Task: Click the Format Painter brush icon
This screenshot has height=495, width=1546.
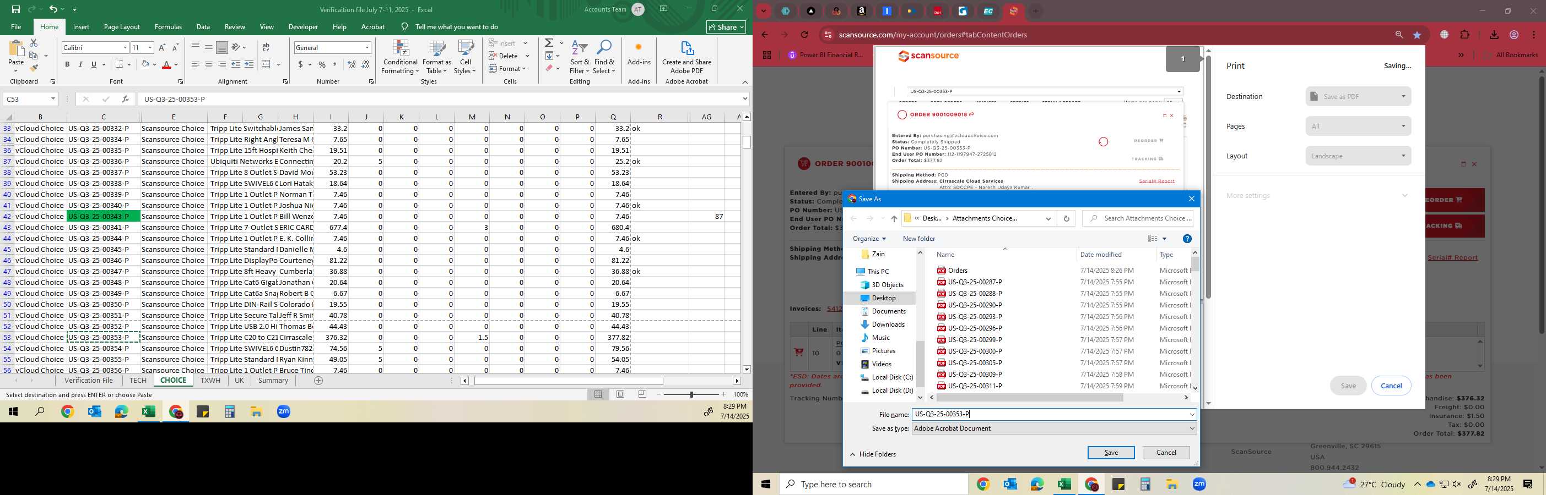Action: (x=34, y=68)
